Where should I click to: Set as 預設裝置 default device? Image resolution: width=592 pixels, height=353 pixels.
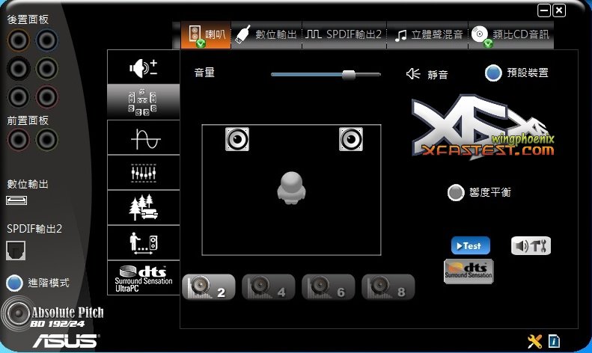(x=493, y=73)
